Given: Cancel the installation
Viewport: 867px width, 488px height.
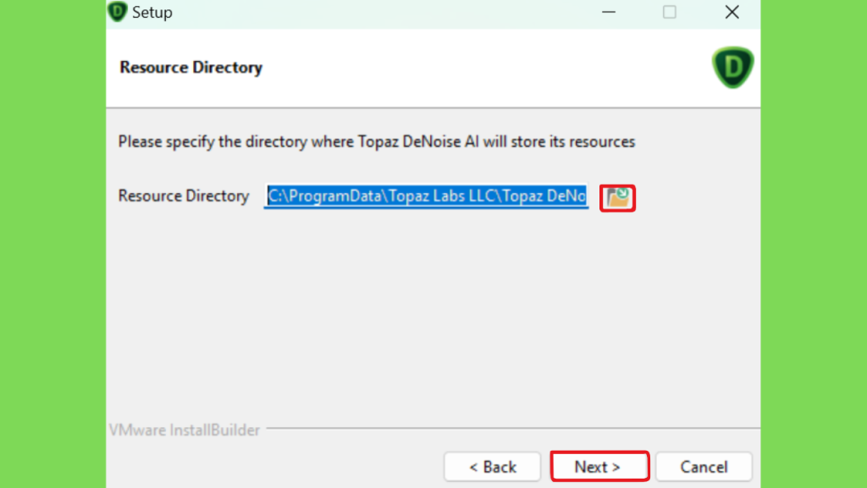Looking at the screenshot, I should pos(704,467).
